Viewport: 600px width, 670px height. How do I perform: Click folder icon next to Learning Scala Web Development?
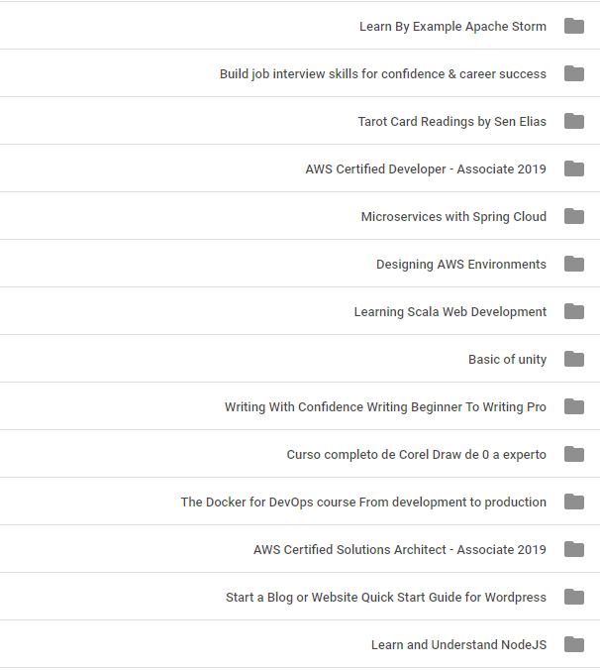coord(574,311)
